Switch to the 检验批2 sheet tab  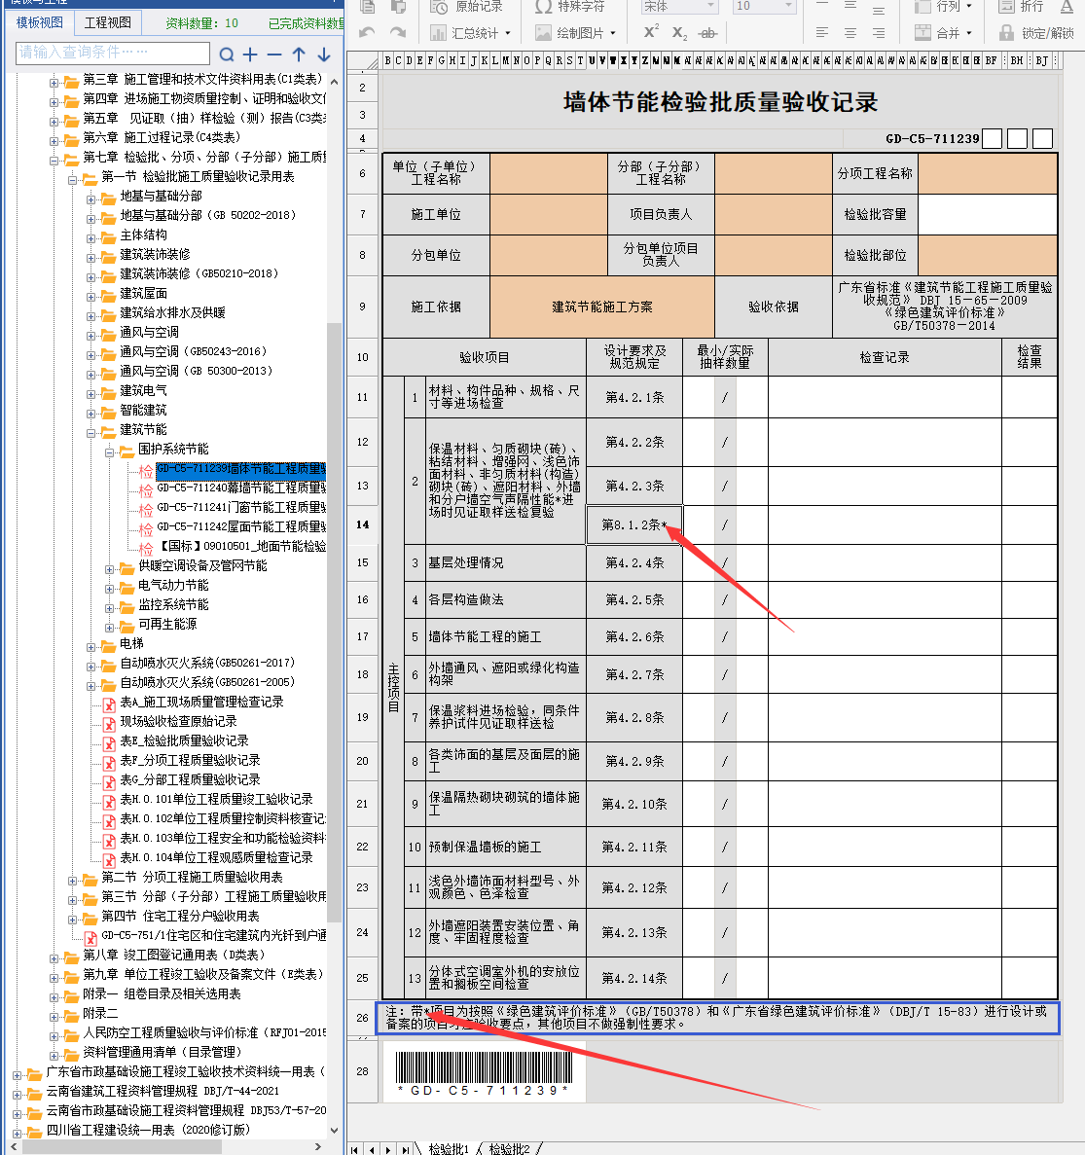tap(510, 1149)
